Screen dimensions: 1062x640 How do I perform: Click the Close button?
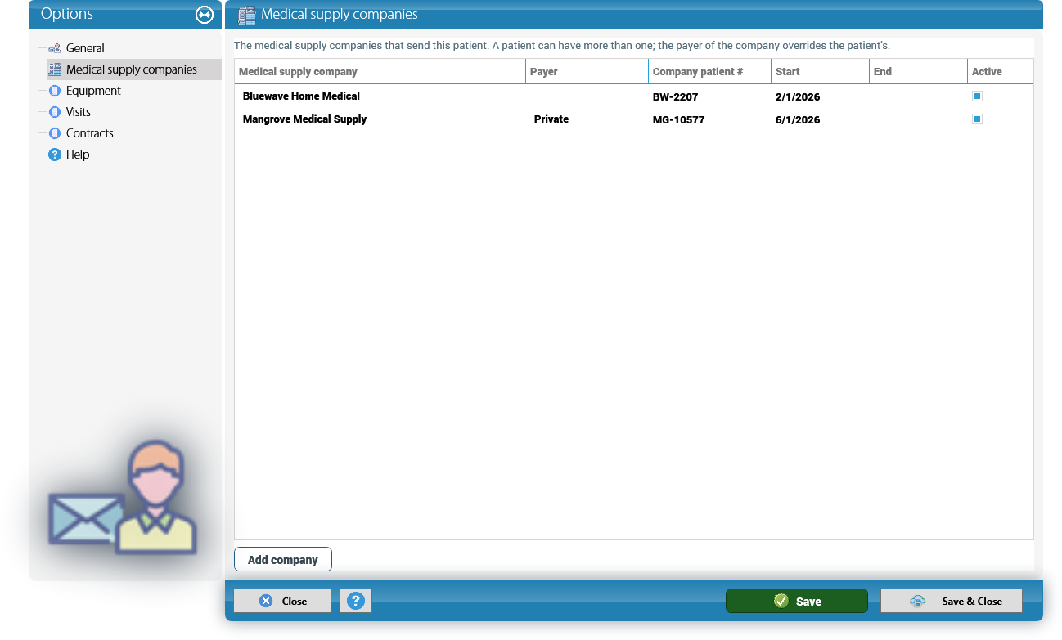pyautogui.click(x=282, y=601)
